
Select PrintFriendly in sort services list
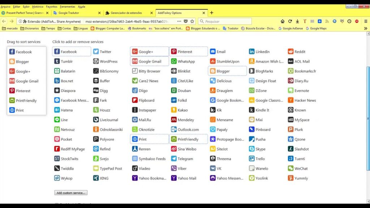coord(27,100)
